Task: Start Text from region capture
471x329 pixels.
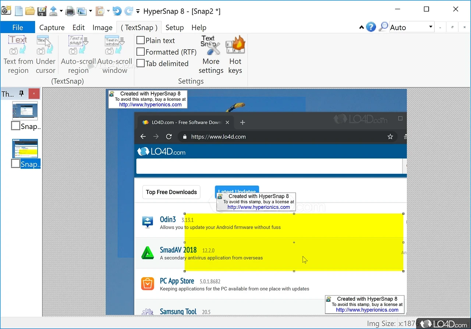Action: 18,54
